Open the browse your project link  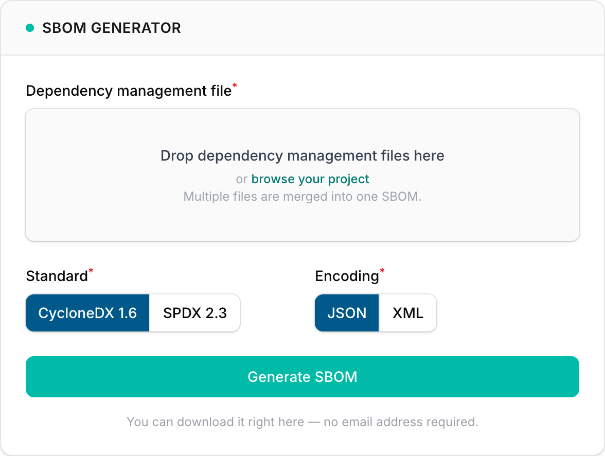pyautogui.click(x=310, y=179)
